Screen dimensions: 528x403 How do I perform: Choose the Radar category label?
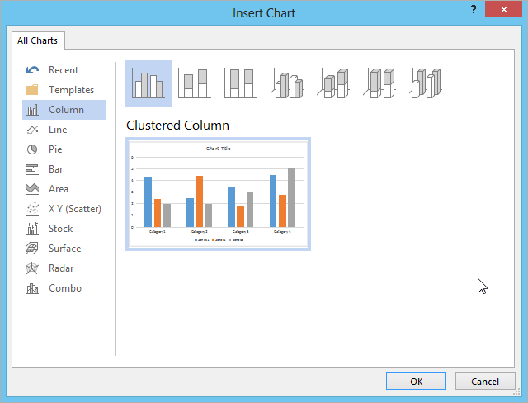(61, 268)
